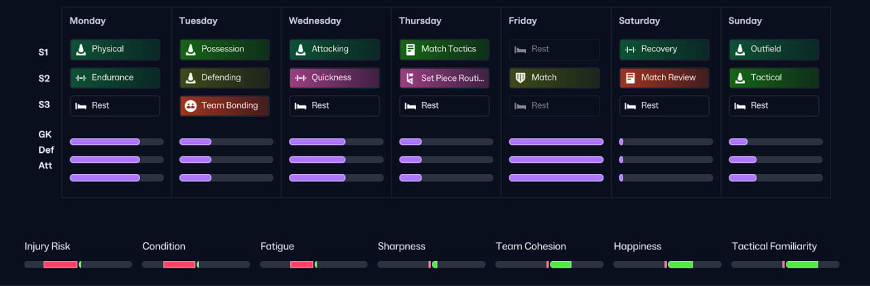Click the report icon on Saturday Match Review

[630, 77]
